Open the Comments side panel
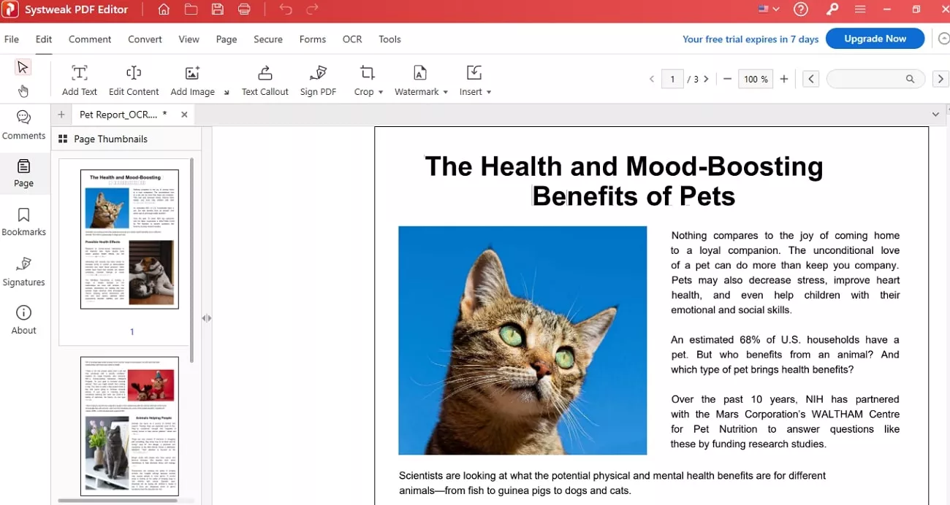Viewport: 950px width, 505px height. (23, 125)
